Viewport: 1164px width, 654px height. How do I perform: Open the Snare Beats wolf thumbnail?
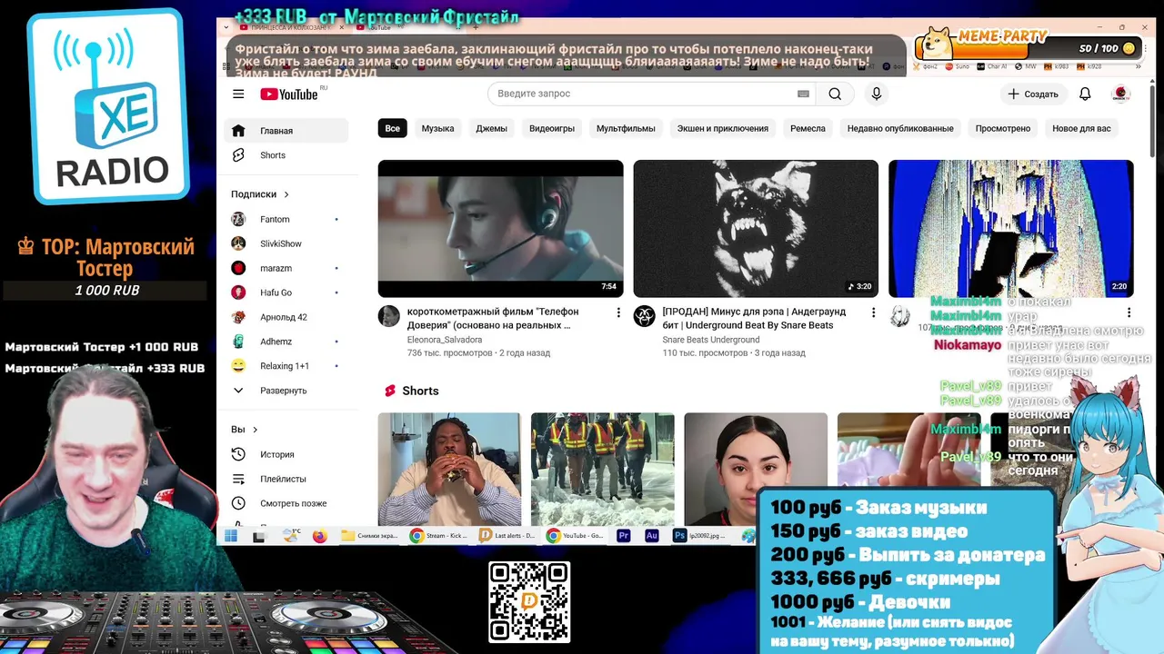click(x=756, y=229)
